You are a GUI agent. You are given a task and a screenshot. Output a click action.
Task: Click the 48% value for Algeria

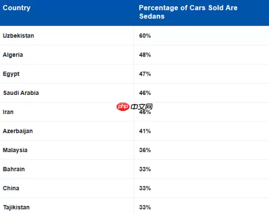click(x=145, y=55)
